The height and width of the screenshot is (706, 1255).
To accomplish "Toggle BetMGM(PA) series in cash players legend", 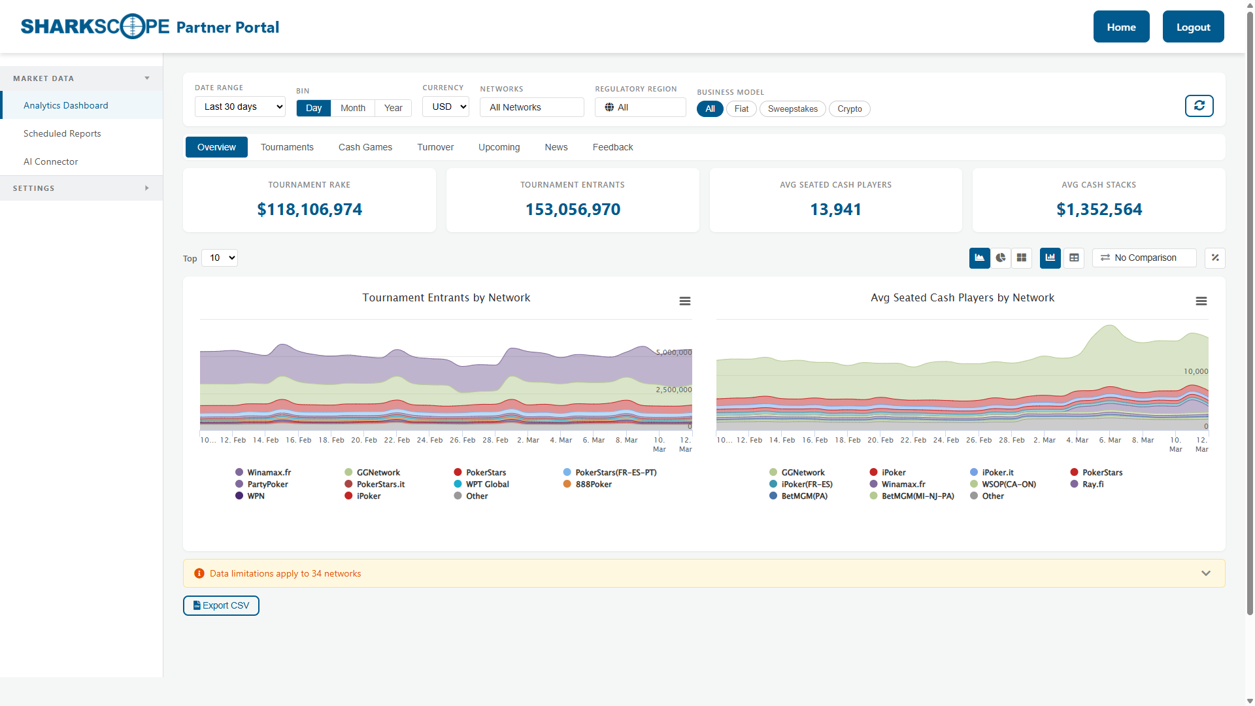I will (x=798, y=496).
